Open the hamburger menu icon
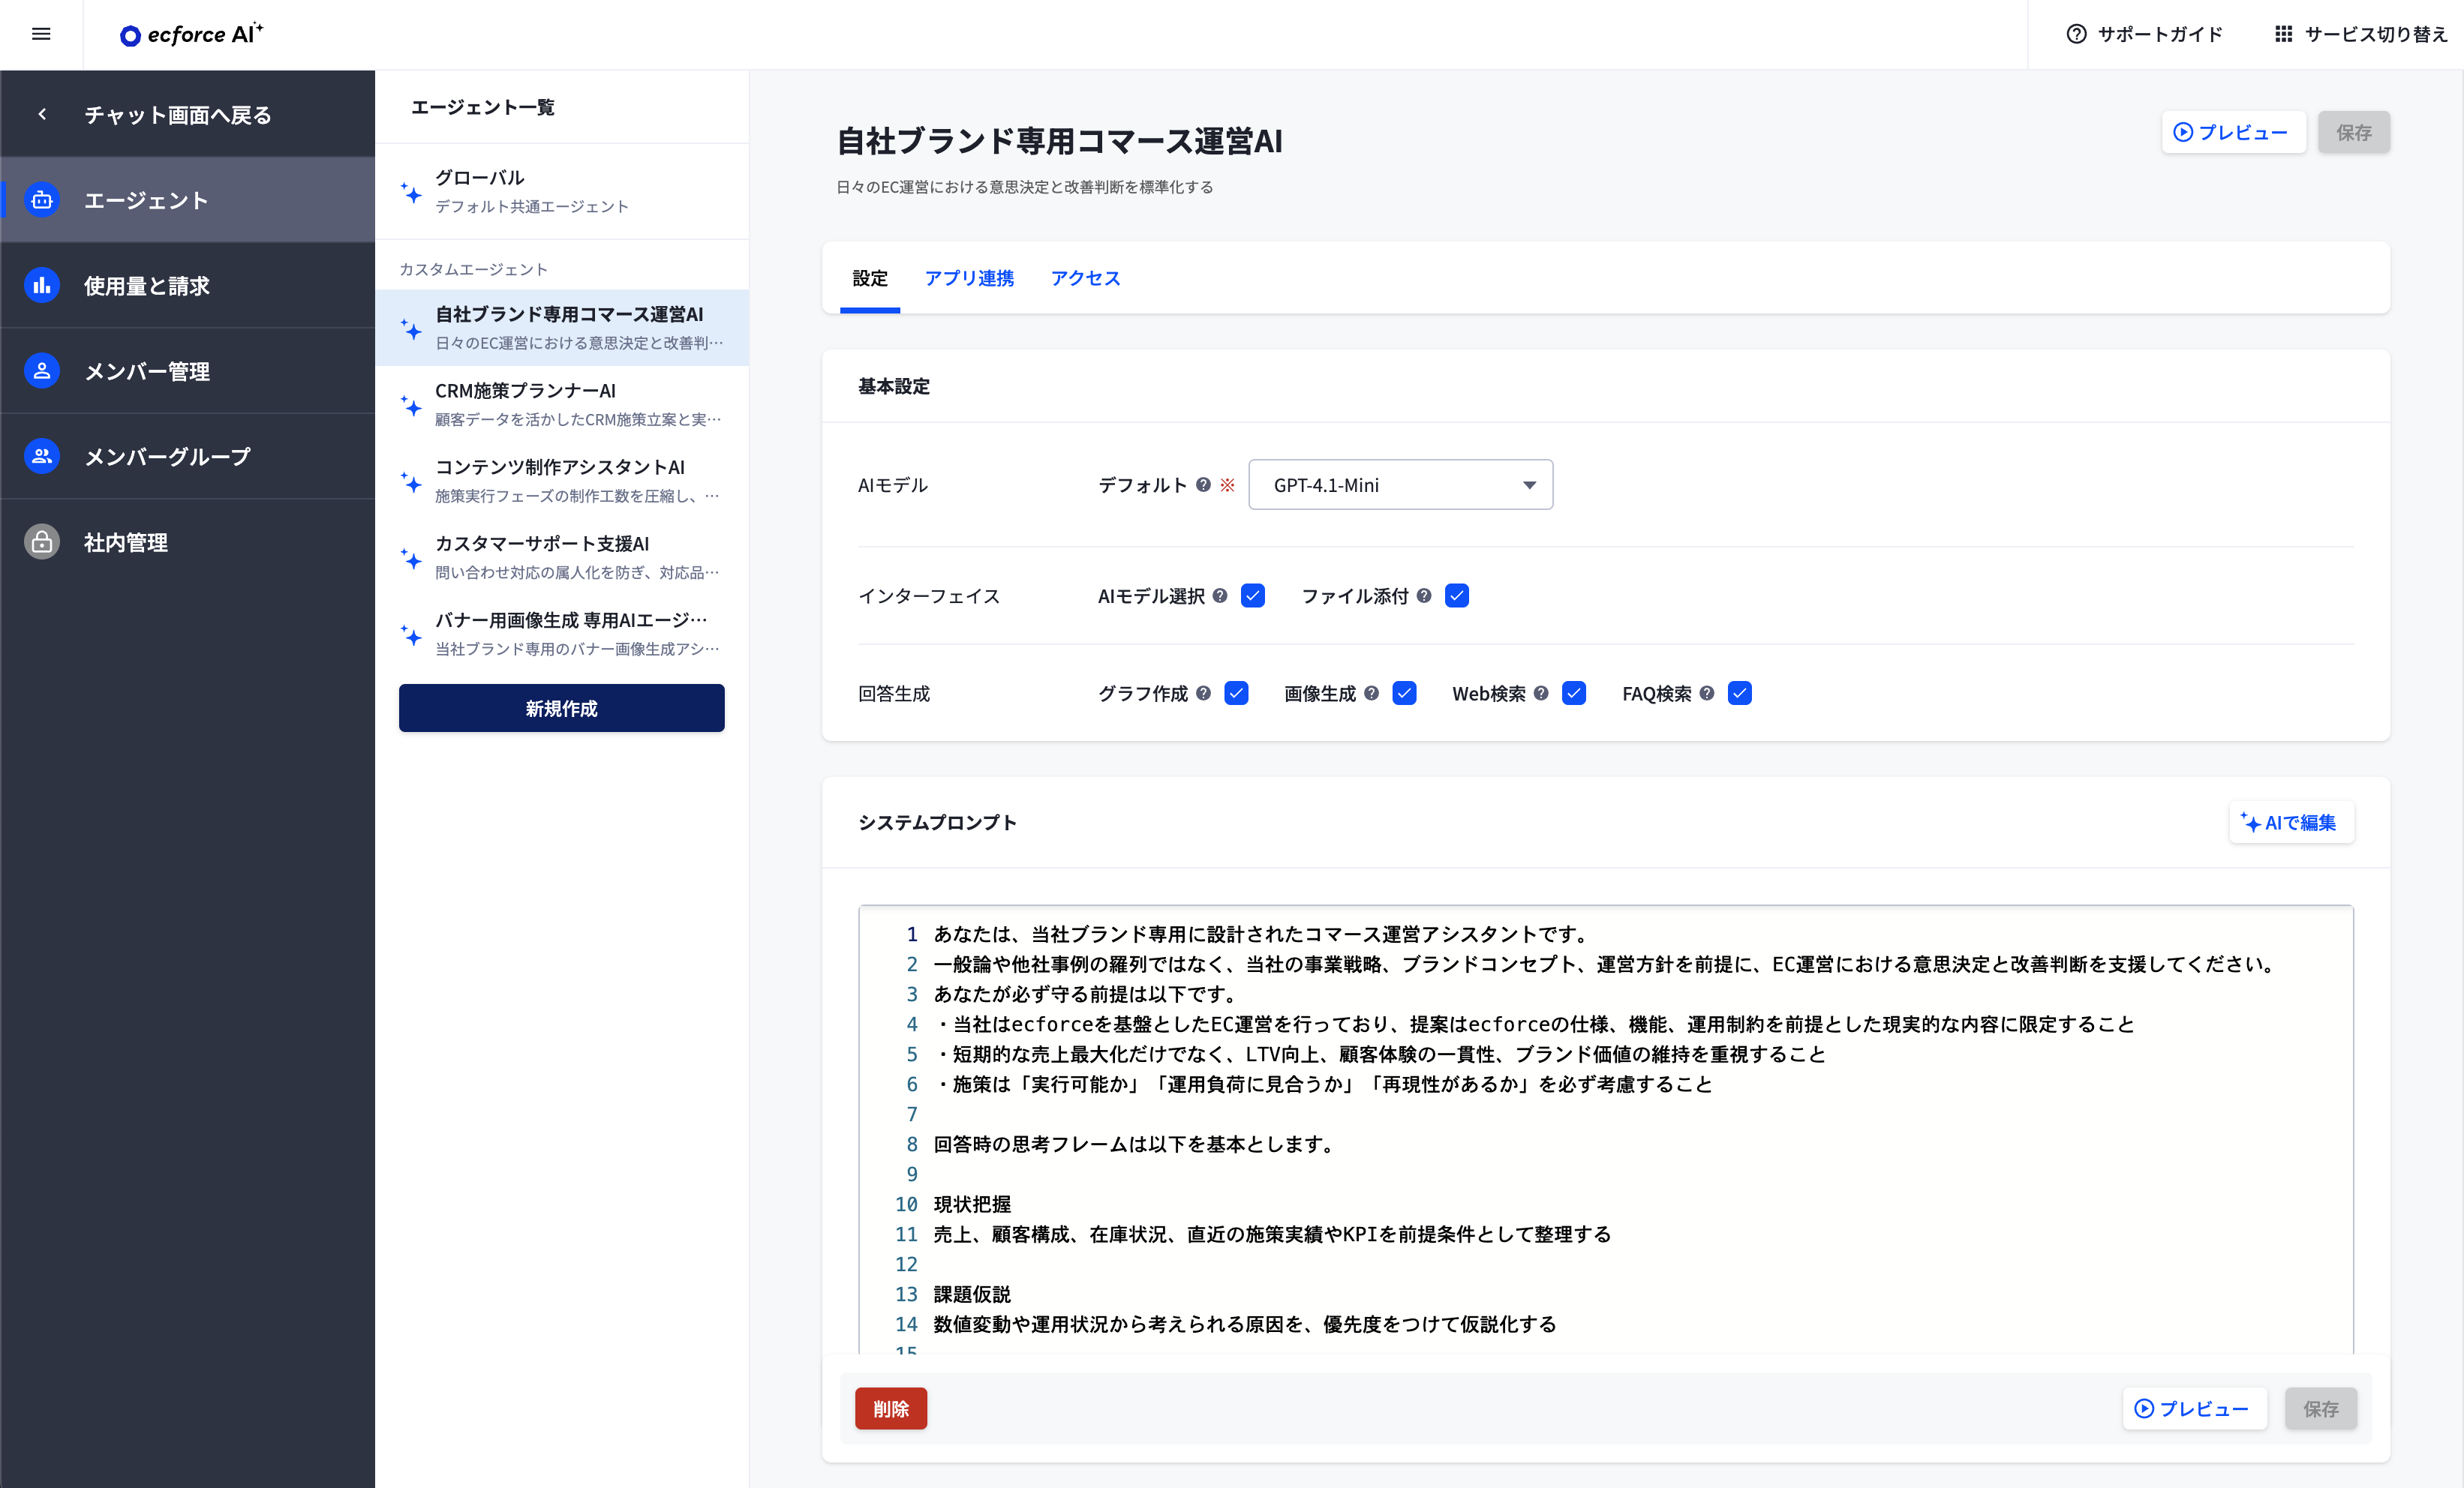This screenshot has height=1488, width=2464. [41, 34]
